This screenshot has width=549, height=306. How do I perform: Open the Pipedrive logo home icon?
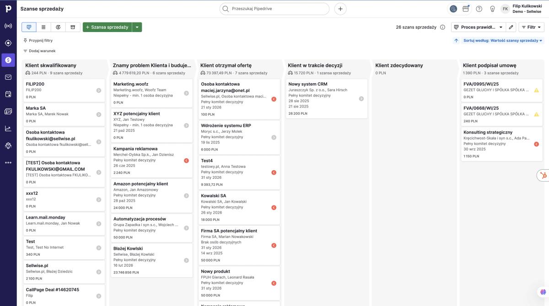click(x=8, y=9)
